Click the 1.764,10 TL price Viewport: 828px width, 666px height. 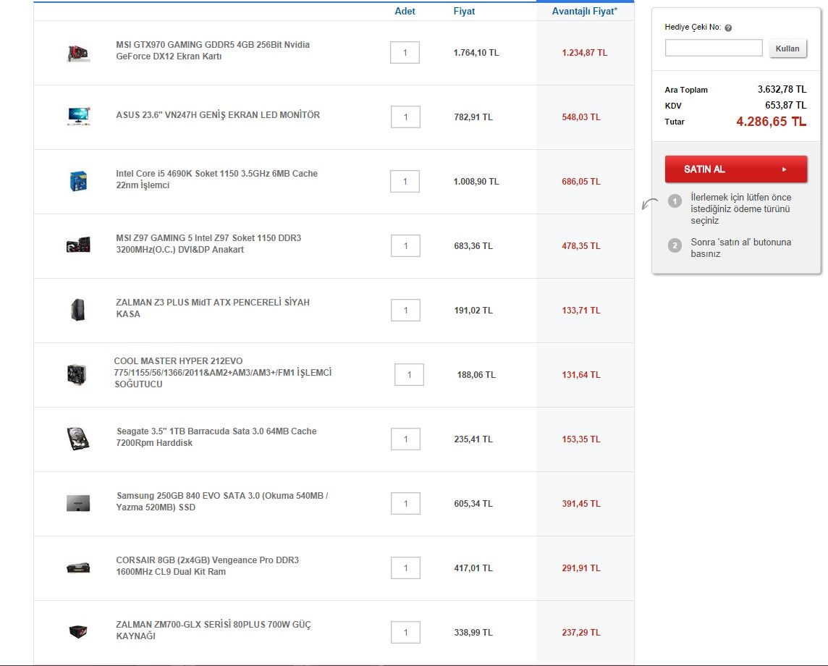476,53
